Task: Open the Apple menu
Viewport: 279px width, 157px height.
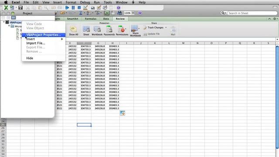Action: [x=6, y=2]
